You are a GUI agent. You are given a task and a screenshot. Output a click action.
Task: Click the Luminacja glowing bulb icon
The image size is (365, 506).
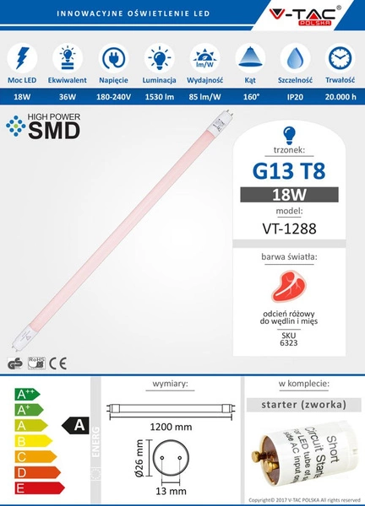point(159,58)
